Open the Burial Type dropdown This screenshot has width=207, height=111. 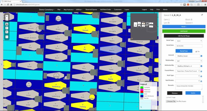189,41
